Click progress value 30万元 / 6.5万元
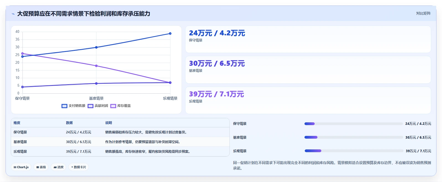Viewport: 442px width, 182px height. pos(418,138)
